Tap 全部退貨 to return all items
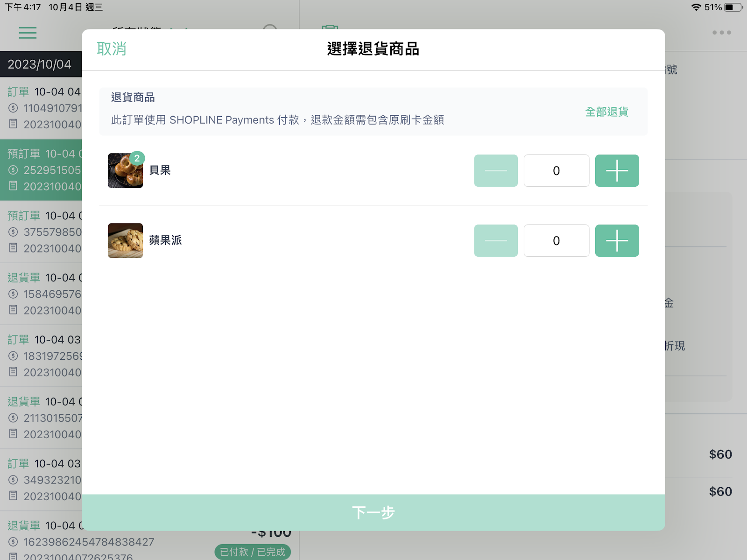This screenshot has height=560, width=747. point(606,112)
